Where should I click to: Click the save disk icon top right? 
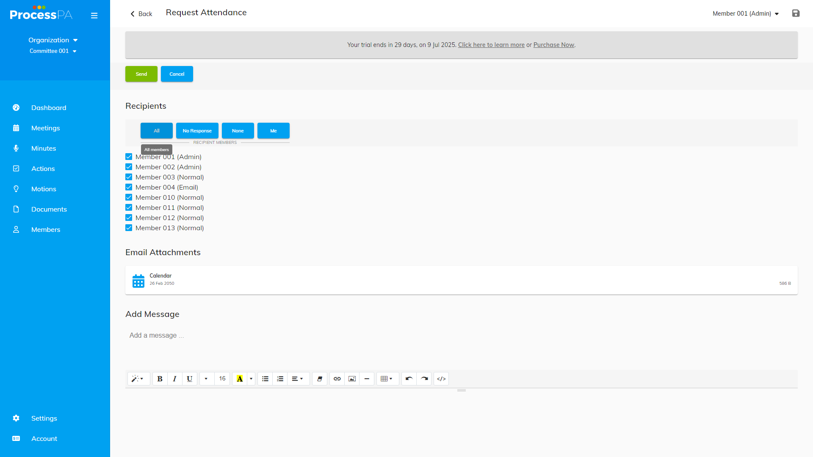796,14
